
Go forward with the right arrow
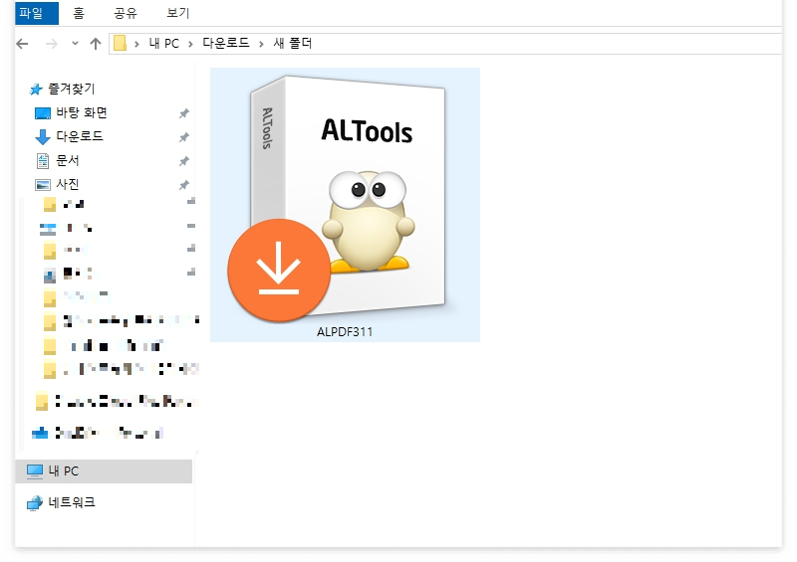coord(52,44)
